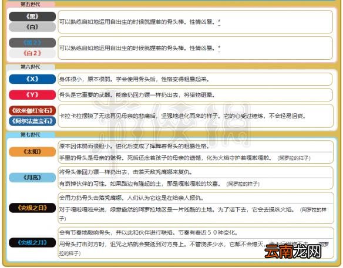Screen dimensions: 343x268
Task: Click the 第五世代 section header
Action: pyautogui.click(x=30, y=4)
